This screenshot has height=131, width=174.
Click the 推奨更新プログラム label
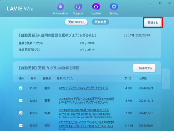[30, 50]
